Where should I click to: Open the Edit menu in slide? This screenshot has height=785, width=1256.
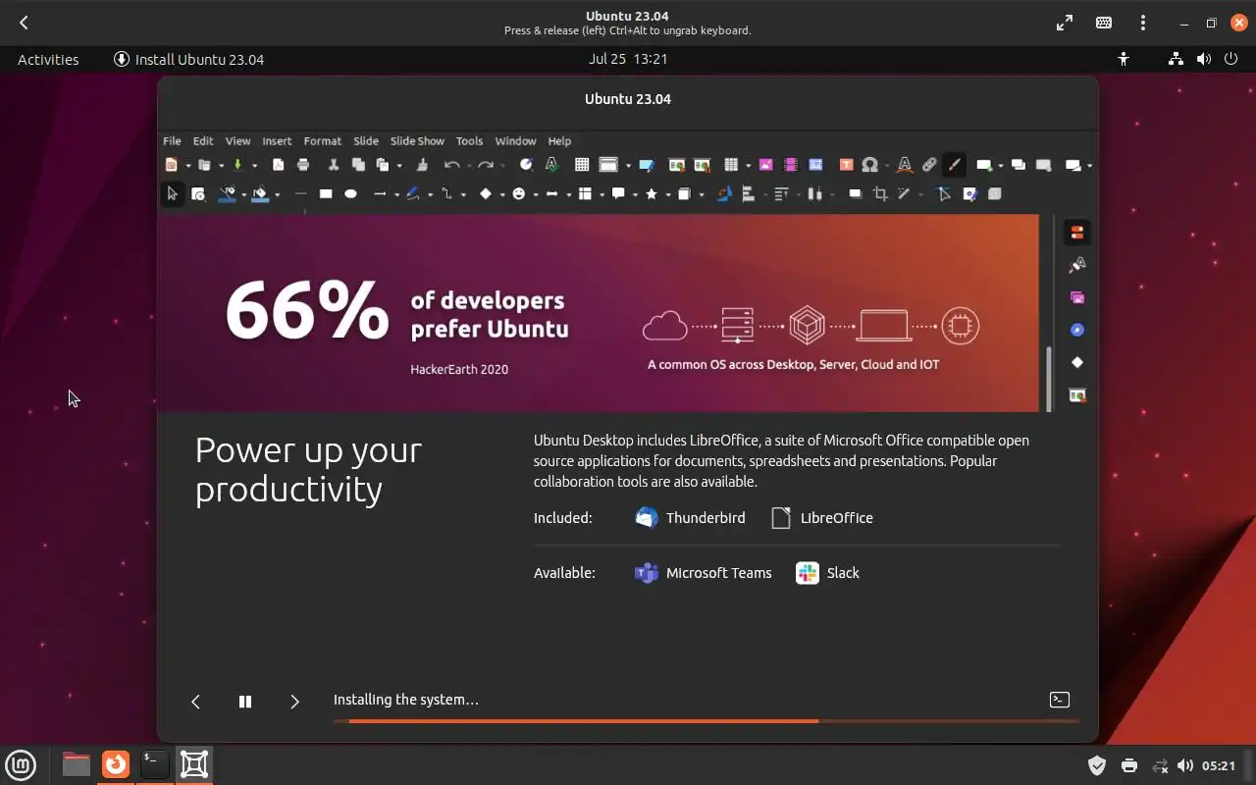(203, 141)
